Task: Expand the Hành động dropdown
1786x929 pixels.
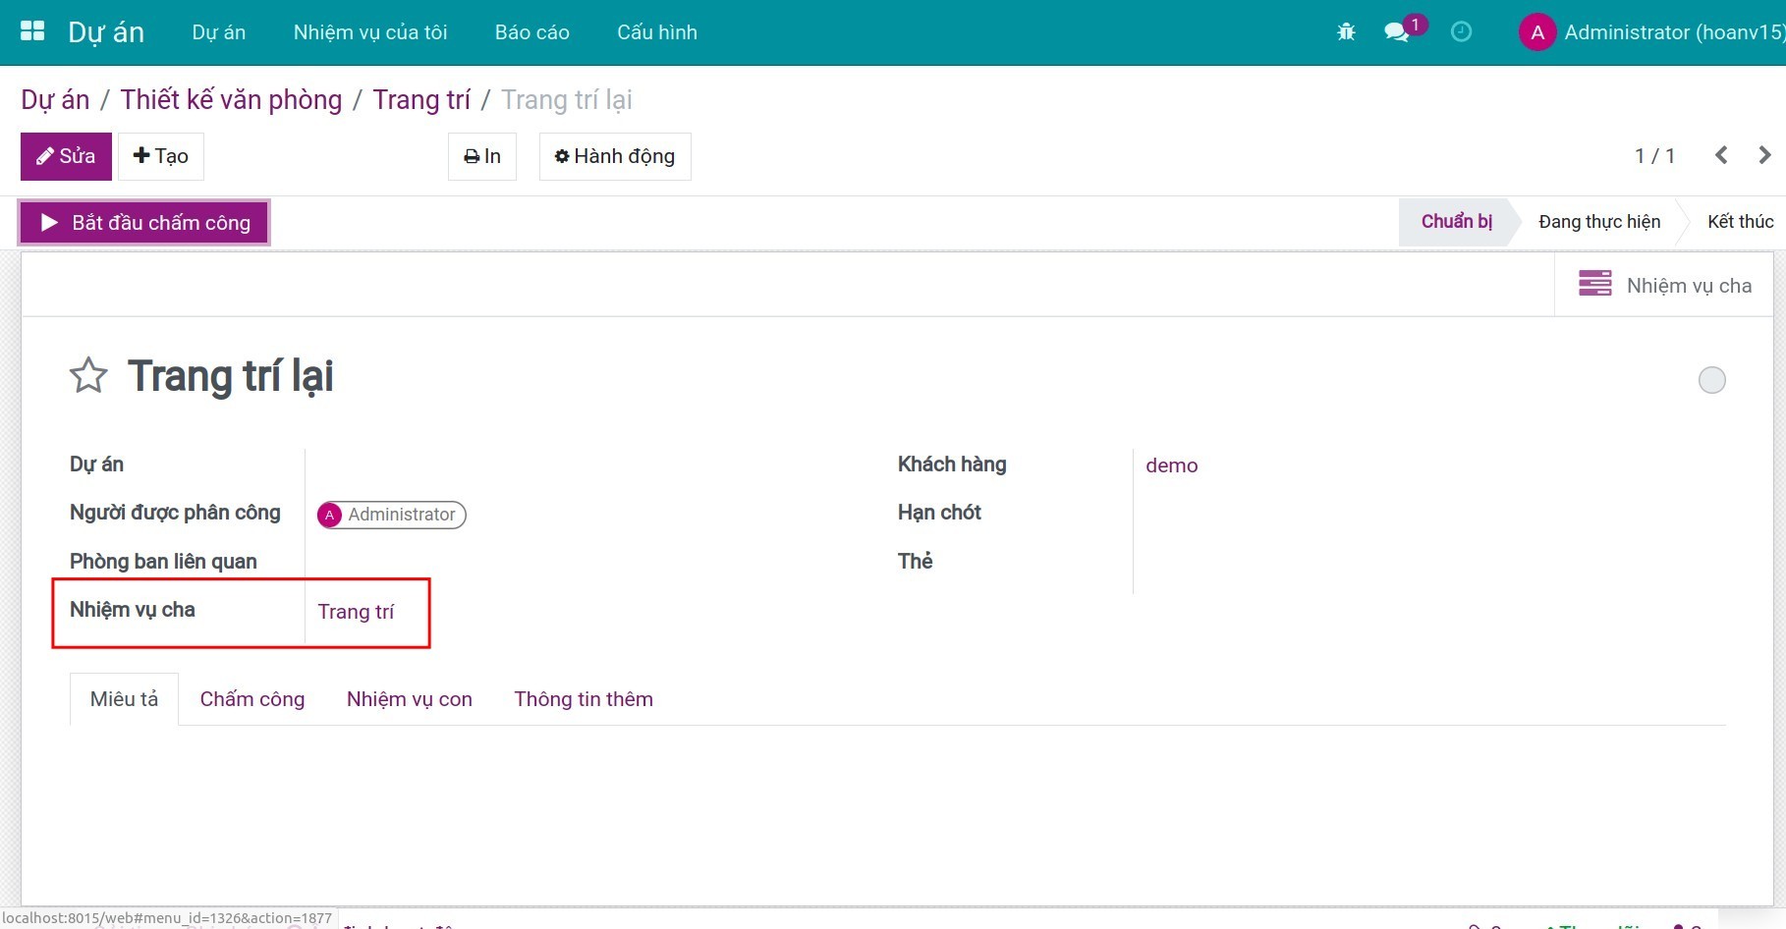Action: tap(615, 157)
